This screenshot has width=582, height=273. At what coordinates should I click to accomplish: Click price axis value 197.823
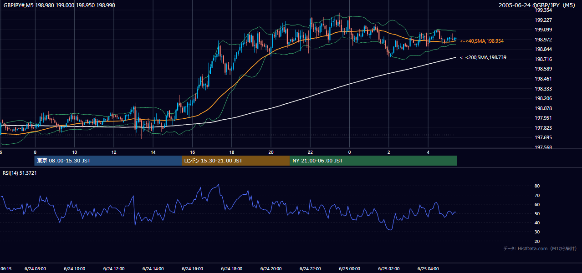point(543,128)
